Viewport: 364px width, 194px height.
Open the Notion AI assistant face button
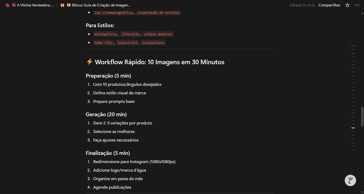tap(350, 180)
